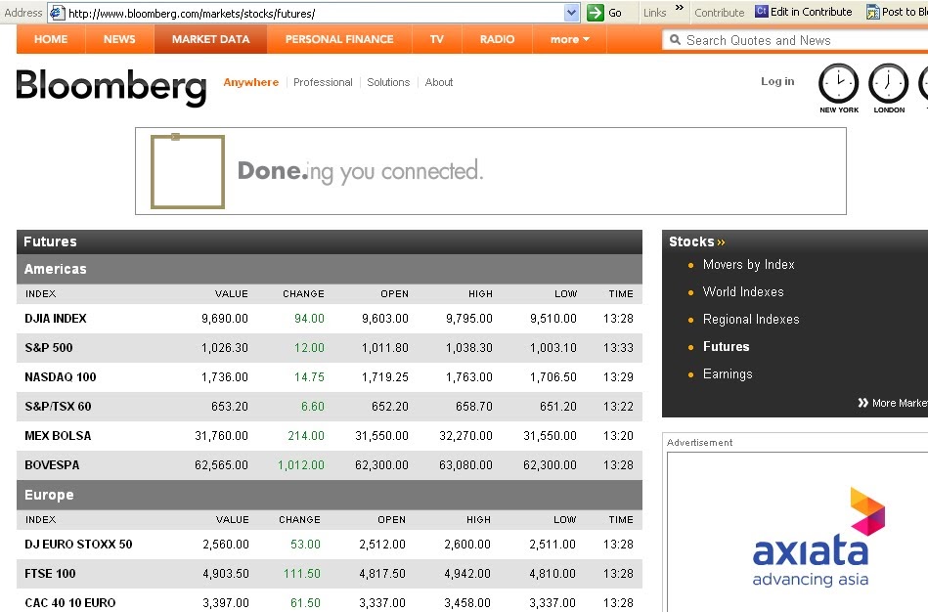The height and width of the screenshot is (612, 928).
Task: Click S&P/TSX 60 row name
Action: tap(58, 407)
